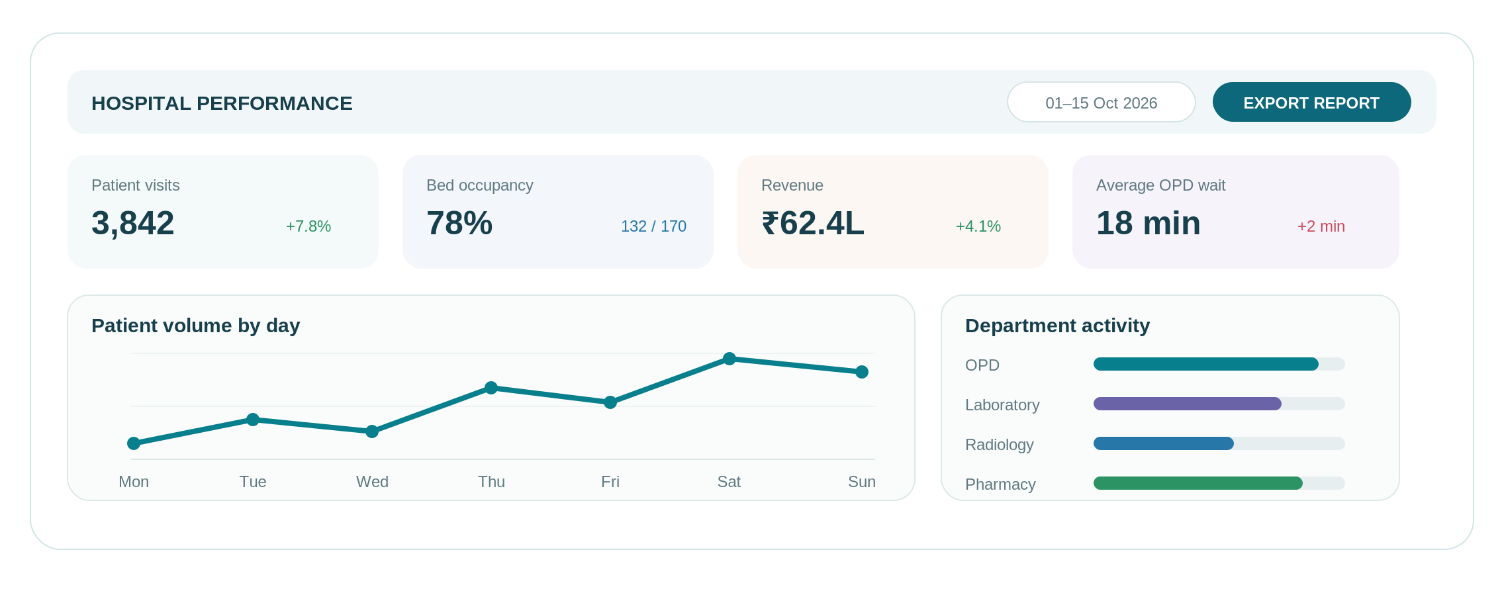
Task: Click the +7.8% patient visits change
Action: click(308, 226)
